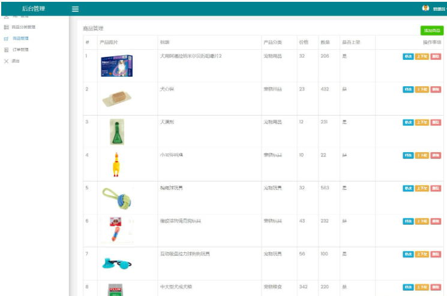The image size is (447, 296).
Task: Click the product title 互动吸盘拉力球狗狗玩具
Action: (185, 254)
